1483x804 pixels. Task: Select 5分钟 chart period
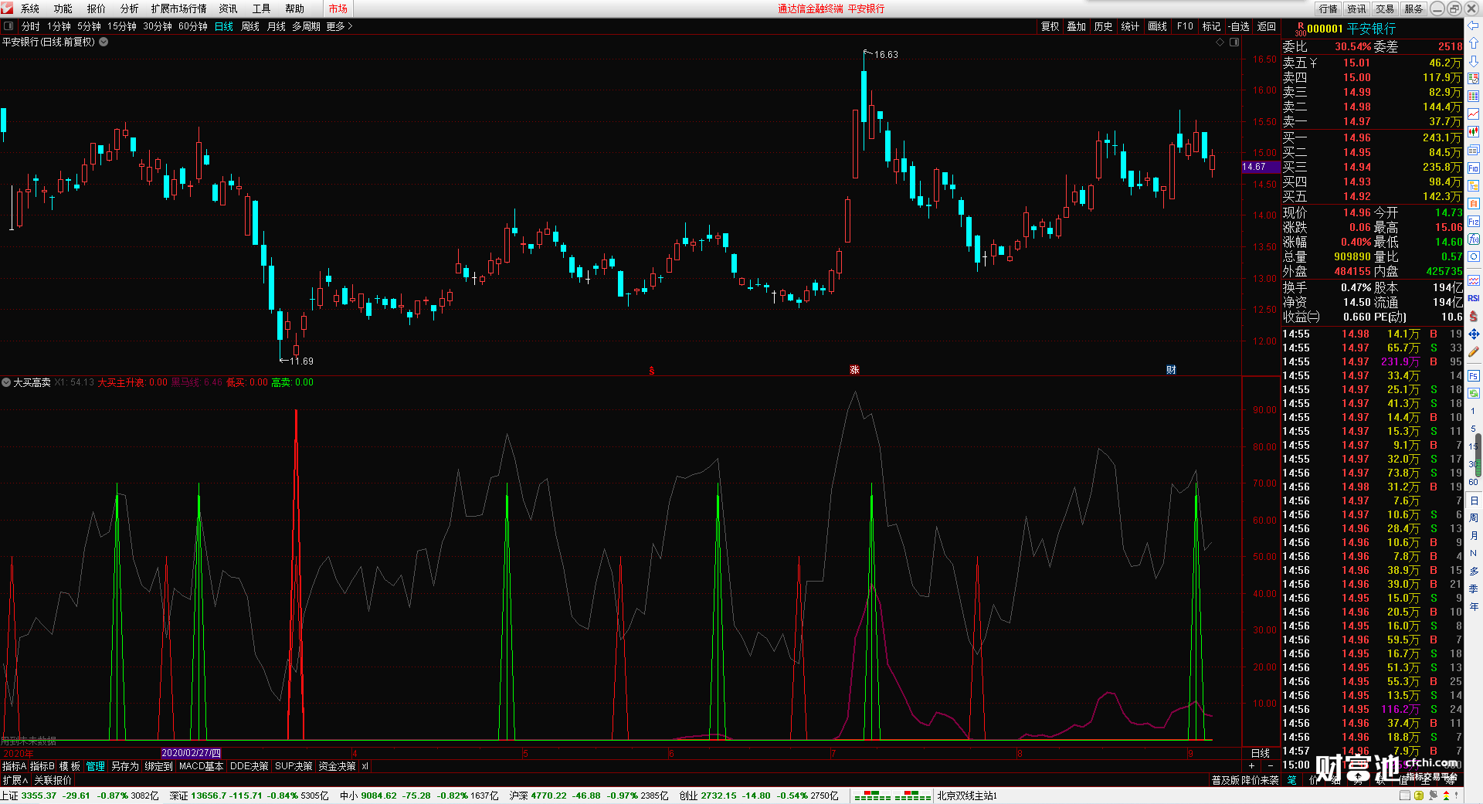pos(89,26)
